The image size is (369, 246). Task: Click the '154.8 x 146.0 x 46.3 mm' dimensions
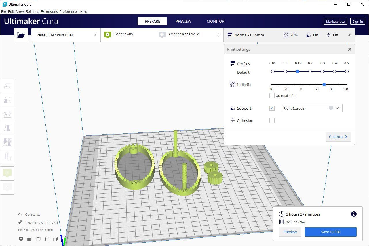35,230
